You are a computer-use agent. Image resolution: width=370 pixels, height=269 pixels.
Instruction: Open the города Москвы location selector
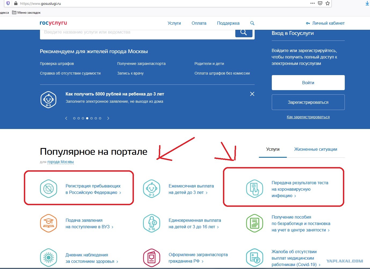(x=61, y=162)
